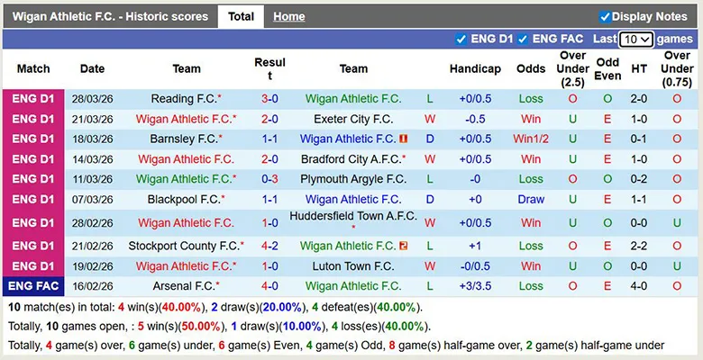Open the Arsenal F.C. team link
The width and height of the screenshot is (703, 360).
[184, 286]
